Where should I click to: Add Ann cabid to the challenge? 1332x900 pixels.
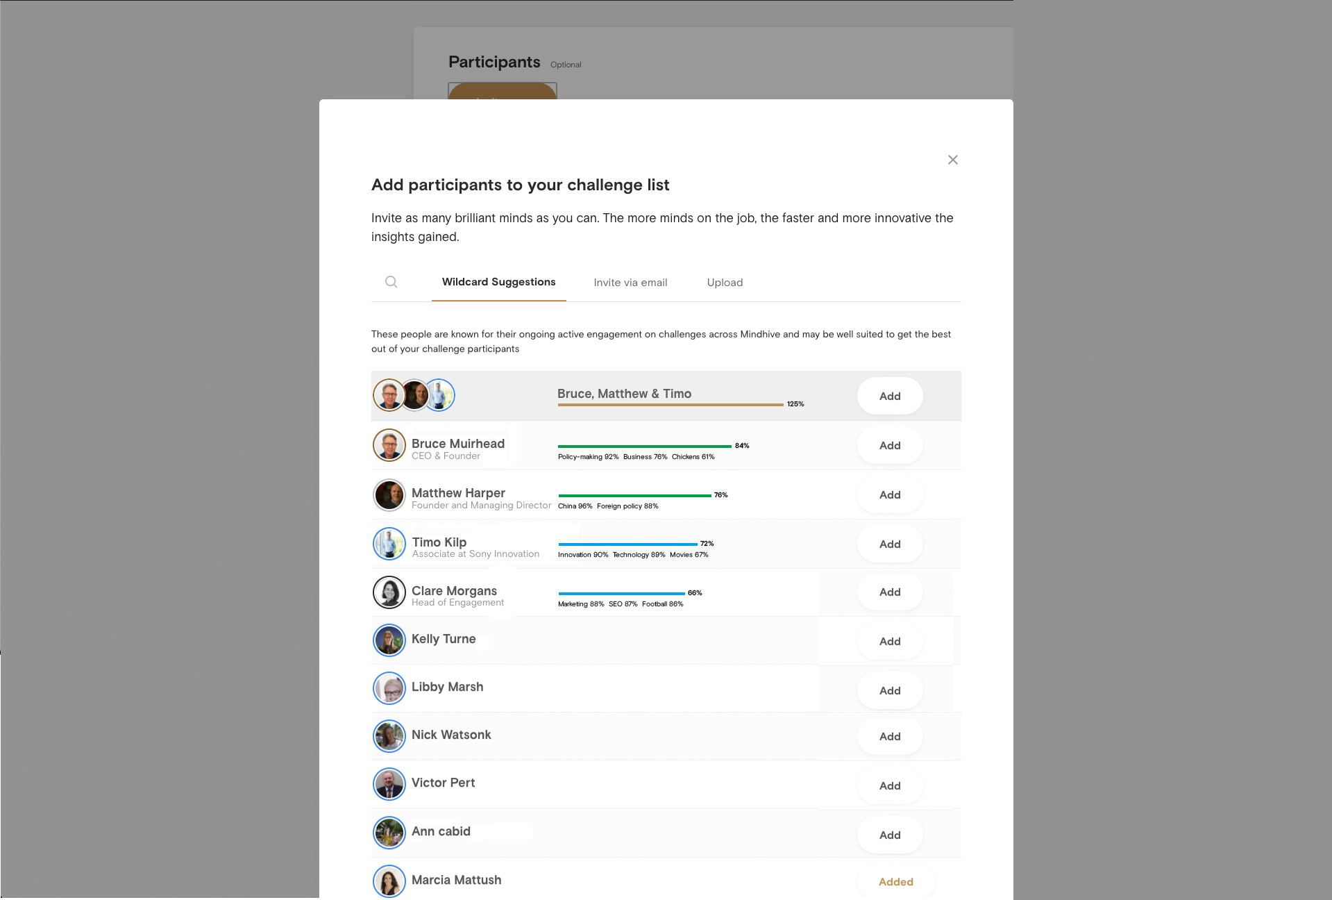[889, 835]
